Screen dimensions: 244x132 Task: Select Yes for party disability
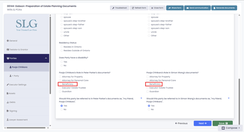point(62,62)
